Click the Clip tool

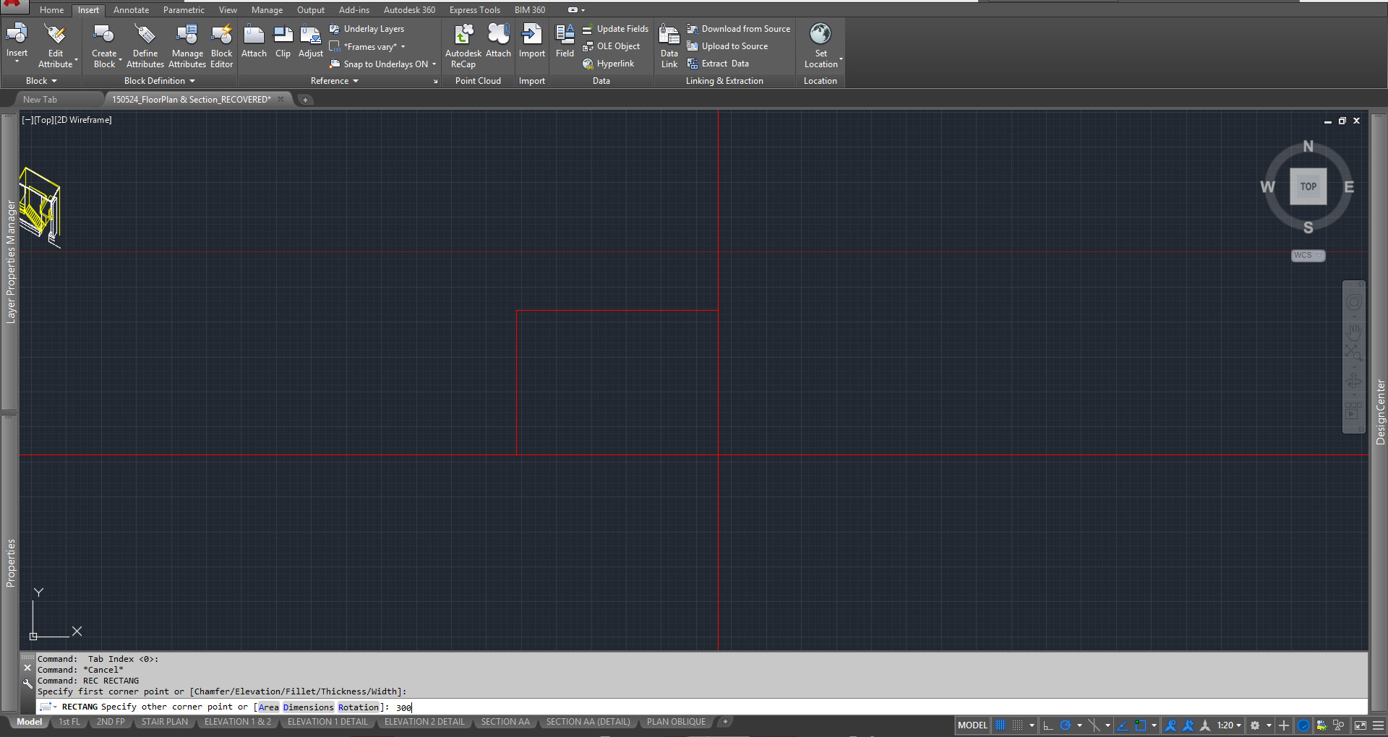283,40
